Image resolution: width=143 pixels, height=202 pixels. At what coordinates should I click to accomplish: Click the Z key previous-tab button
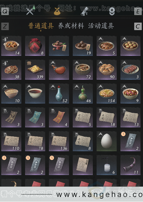coord(5,26)
